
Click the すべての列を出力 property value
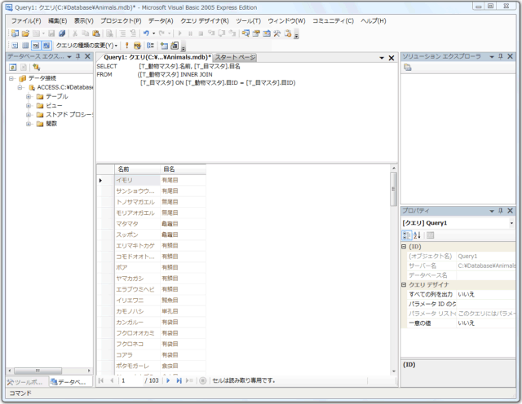(486, 294)
